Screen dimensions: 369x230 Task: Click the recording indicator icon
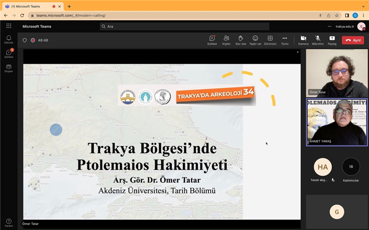[x=33, y=40]
